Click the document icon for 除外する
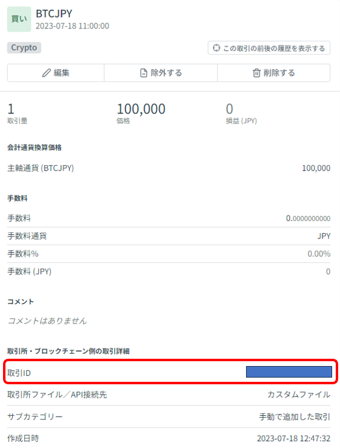The width and height of the screenshot is (340, 448). click(x=144, y=73)
